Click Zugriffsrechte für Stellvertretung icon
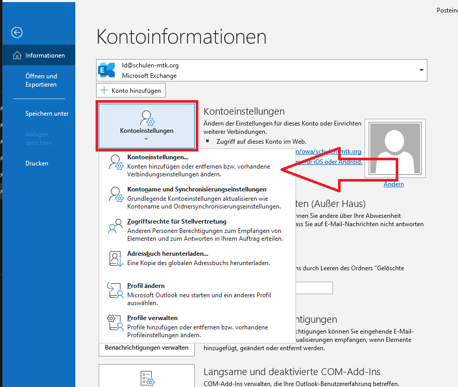 (115, 226)
